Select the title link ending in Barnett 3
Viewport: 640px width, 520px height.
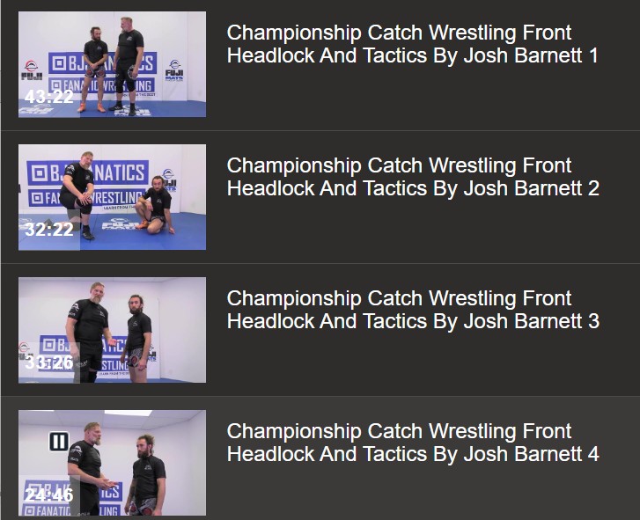tap(413, 310)
